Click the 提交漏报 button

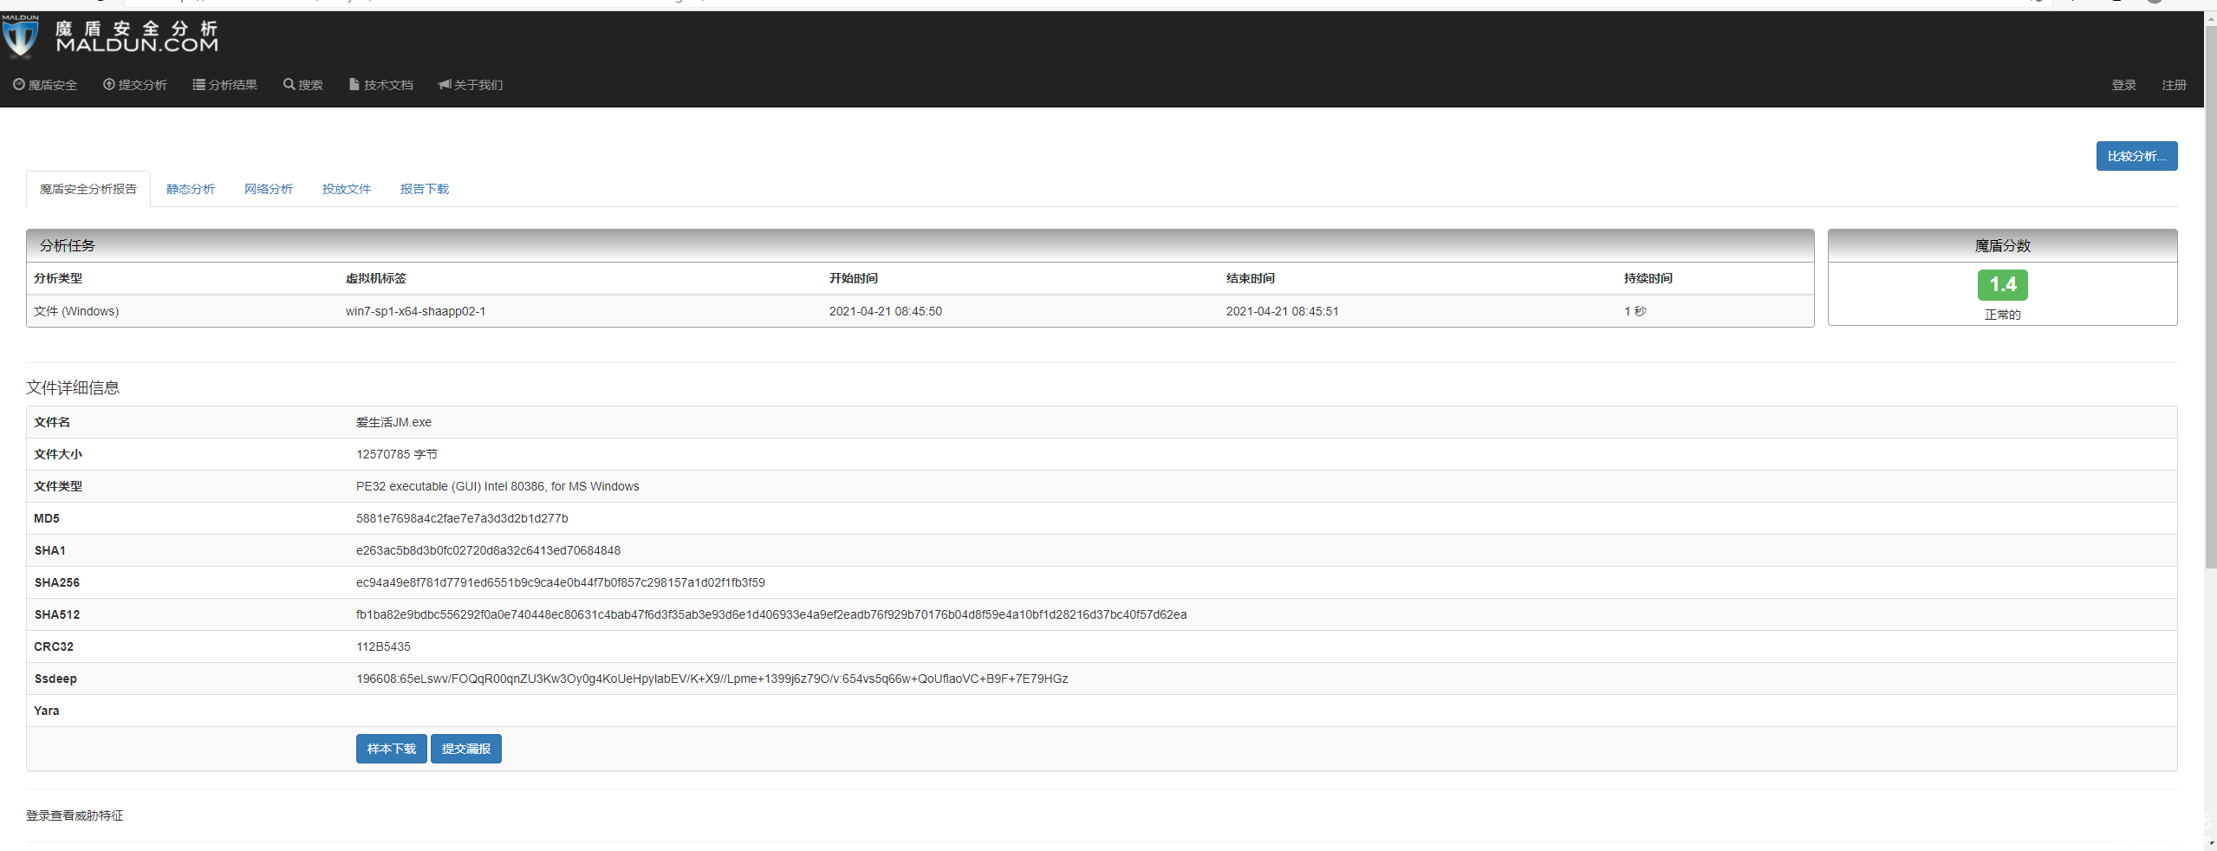click(x=465, y=749)
